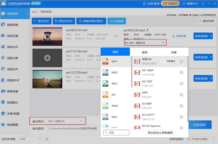Open 视频压缩 in the sidebar
This screenshot has height=144, width=218.
12,36
